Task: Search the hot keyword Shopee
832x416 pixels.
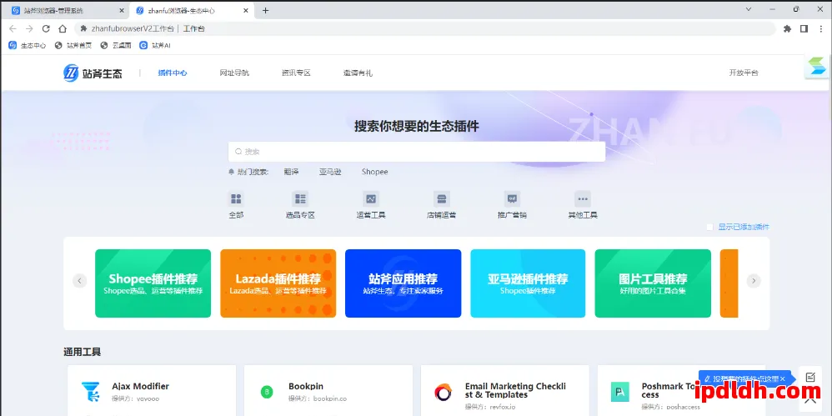Action: (x=374, y=172)
